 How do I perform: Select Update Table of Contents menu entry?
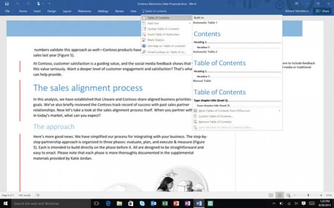163,29
